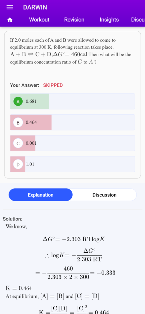
Task: Open the Workout tab
Action: (x=39, y=20)
